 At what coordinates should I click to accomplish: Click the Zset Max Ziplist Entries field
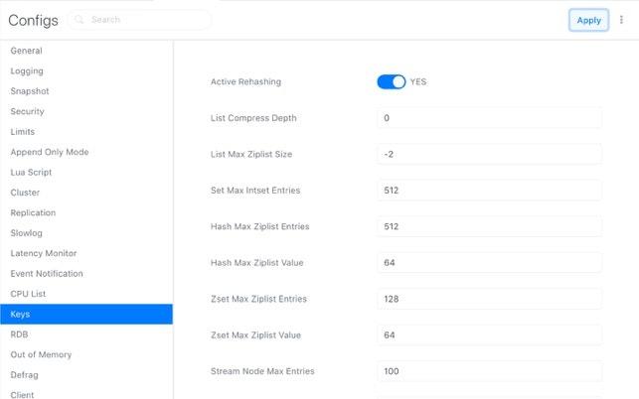pos(489,299)
